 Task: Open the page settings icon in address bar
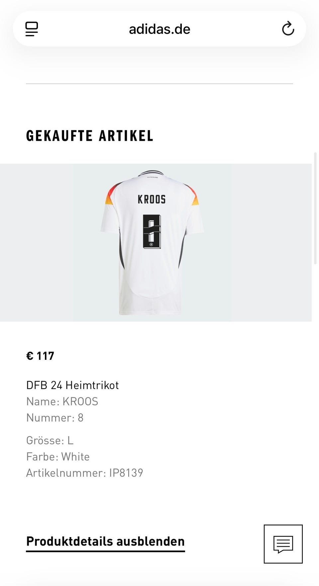click(32, 29)
